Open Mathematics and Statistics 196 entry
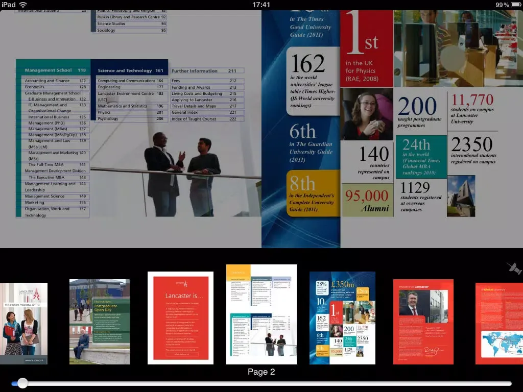 pos(130,106)
